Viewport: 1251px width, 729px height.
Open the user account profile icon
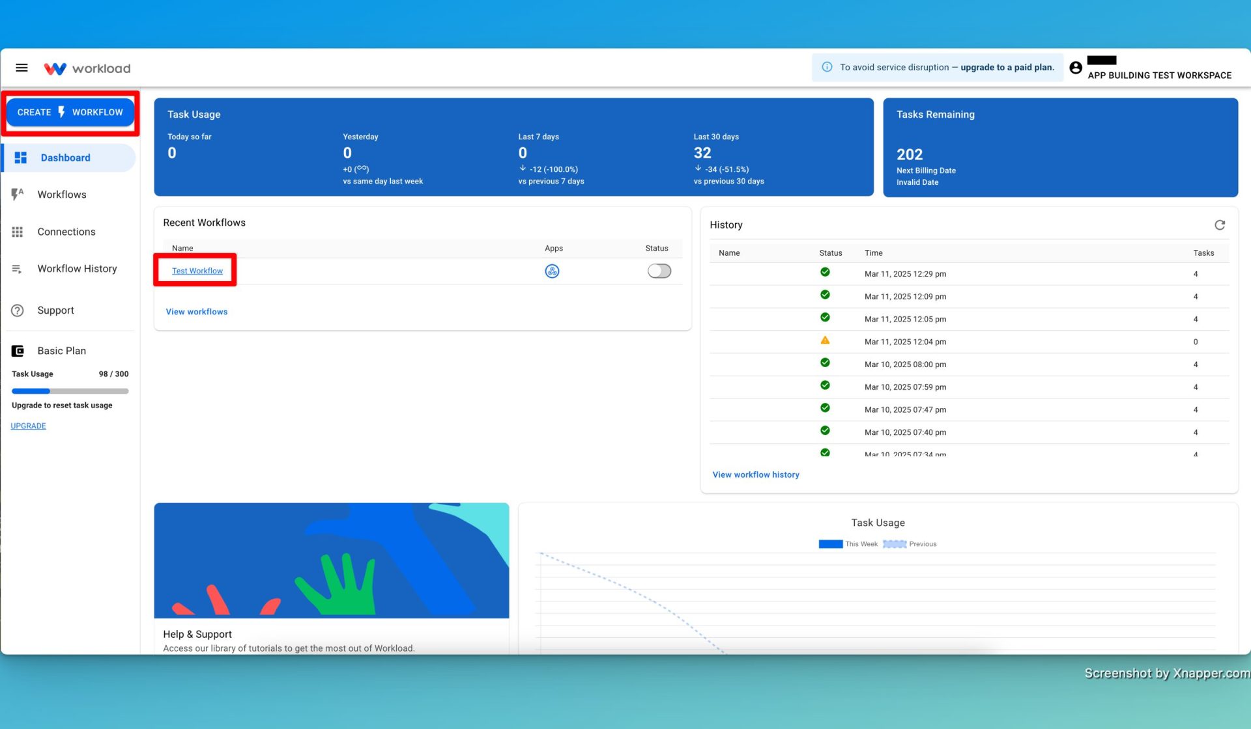click(x=1075, y=67)
